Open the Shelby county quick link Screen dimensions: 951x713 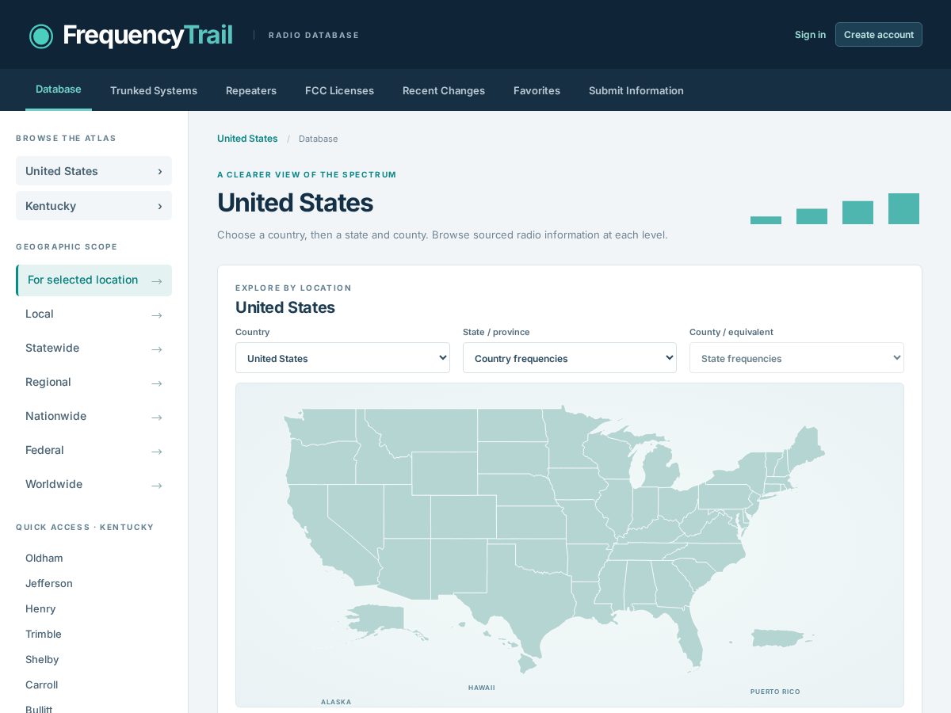42,660
